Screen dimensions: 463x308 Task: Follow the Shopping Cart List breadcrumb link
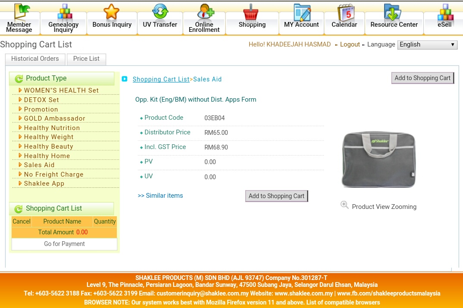[x=161, y=79]
